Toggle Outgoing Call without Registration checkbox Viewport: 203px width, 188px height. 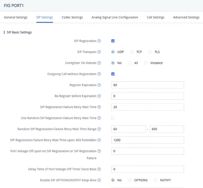(113, 74)
